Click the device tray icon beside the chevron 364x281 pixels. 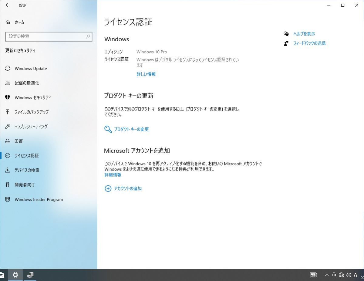point(334,275)
